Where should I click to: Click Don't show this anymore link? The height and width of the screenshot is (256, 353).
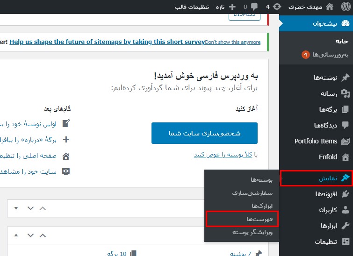click(x=233, y=42)
